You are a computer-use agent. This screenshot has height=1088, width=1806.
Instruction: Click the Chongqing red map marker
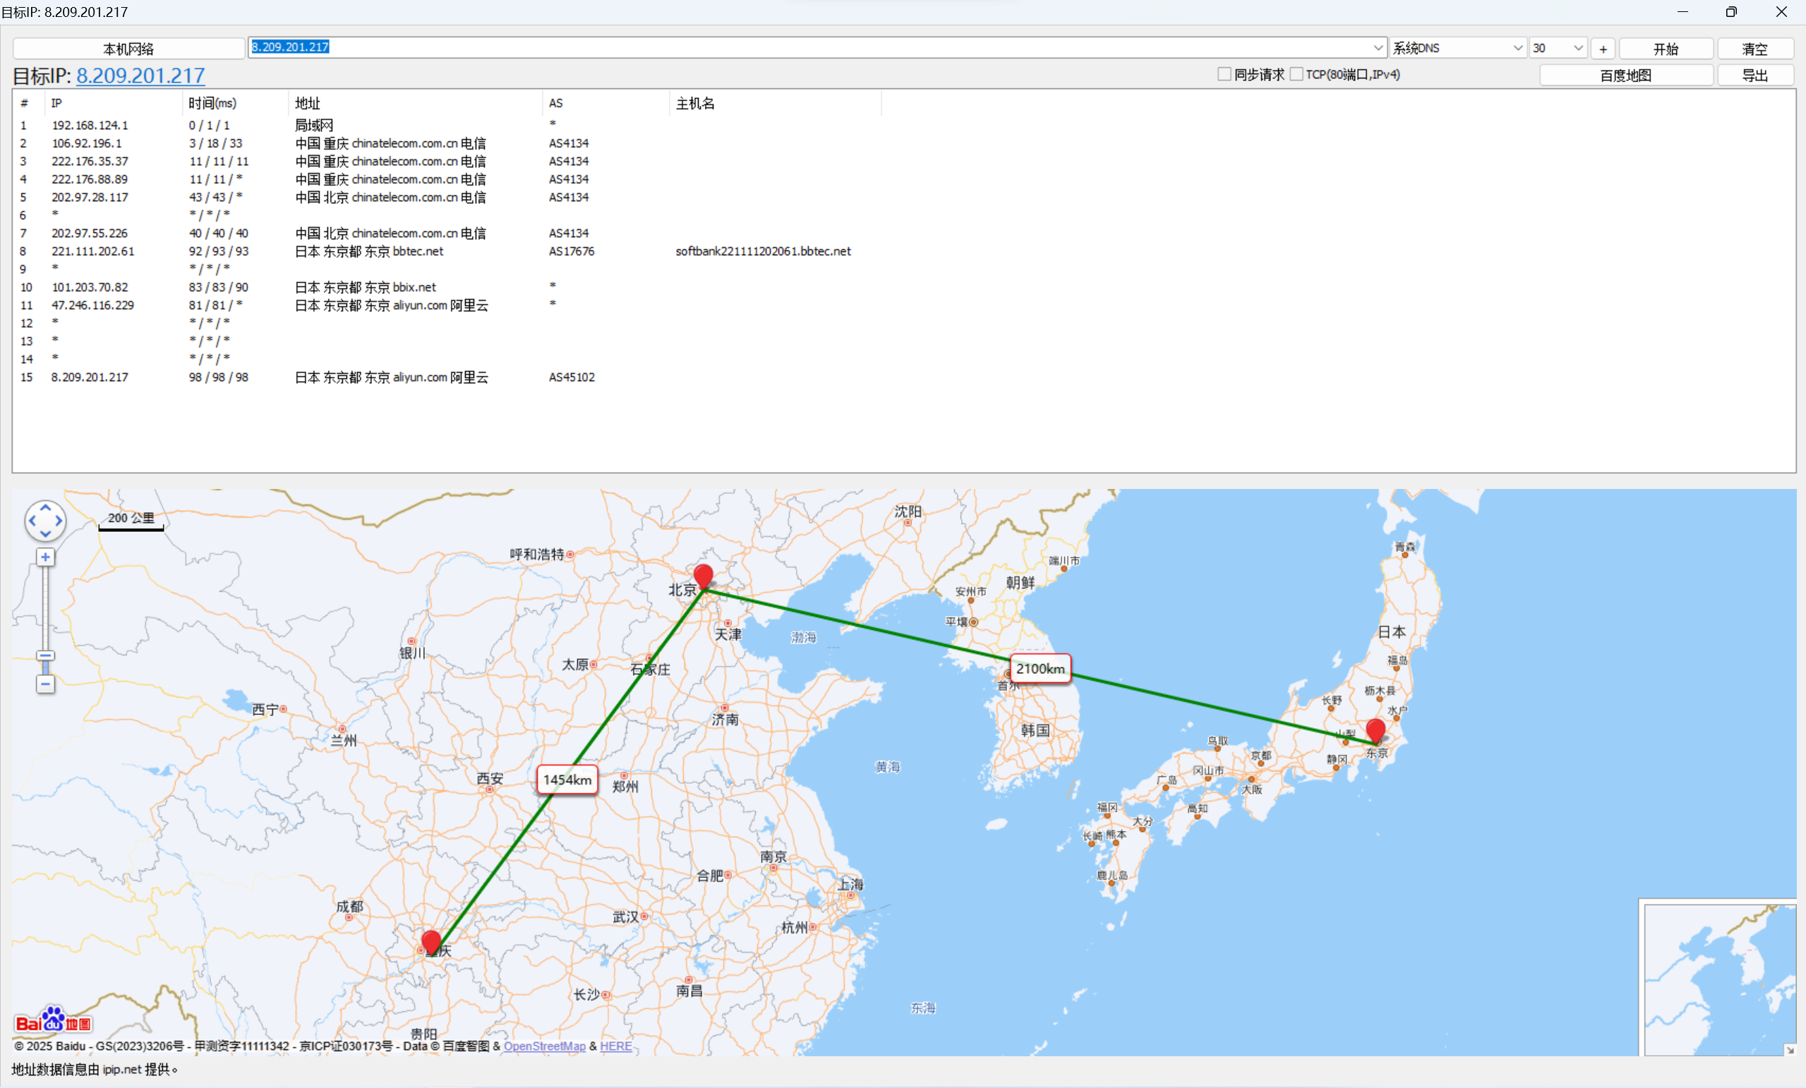[432, 941]
